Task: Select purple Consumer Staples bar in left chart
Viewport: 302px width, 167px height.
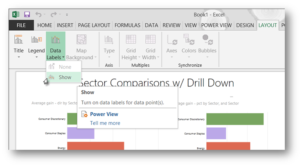Action: pyautogui.click(x=81, y=133)
